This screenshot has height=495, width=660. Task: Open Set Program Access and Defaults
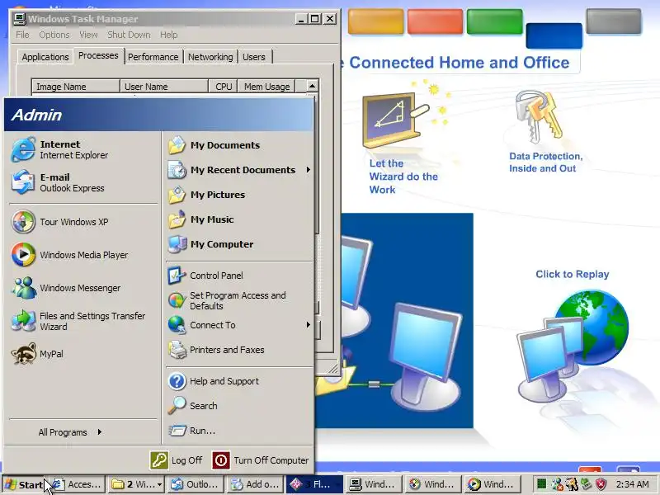(240, 300)
